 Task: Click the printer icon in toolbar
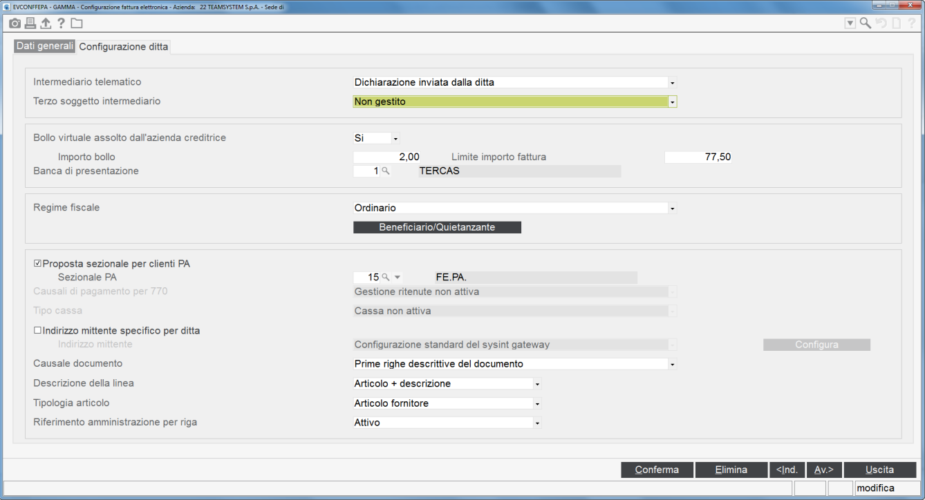[x=30, y=23]
